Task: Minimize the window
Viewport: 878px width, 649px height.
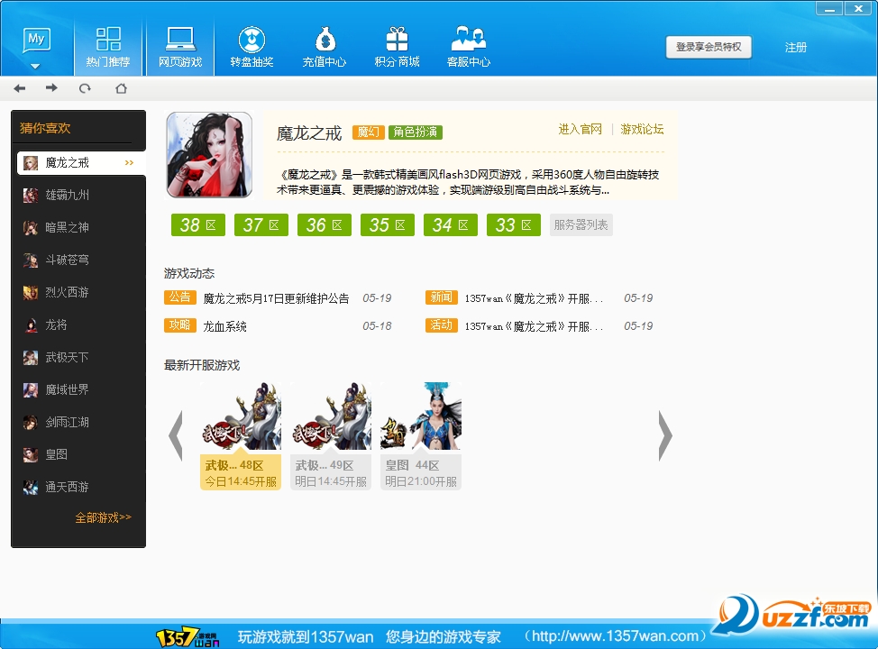Action: [x=829, y=8]
